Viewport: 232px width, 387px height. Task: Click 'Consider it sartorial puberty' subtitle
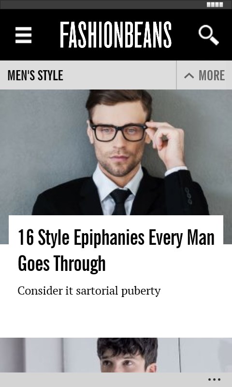89,291
